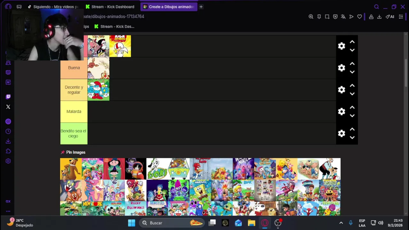Click the send/flow arrow icon
Viewport: 409px width, 230px height.
click(351, 17)
